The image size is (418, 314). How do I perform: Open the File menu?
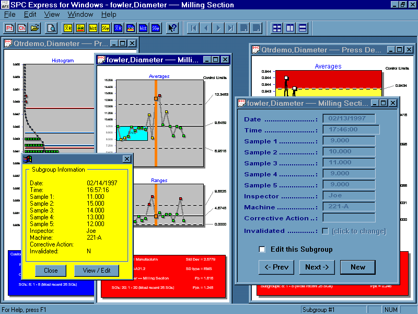coord(10,15)
